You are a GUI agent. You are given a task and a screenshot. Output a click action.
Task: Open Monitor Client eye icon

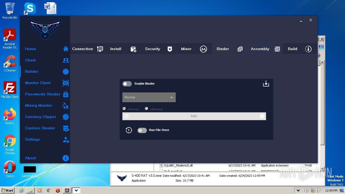(66, 83)
